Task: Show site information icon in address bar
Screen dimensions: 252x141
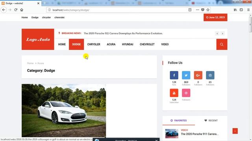Action: point(50,10)
